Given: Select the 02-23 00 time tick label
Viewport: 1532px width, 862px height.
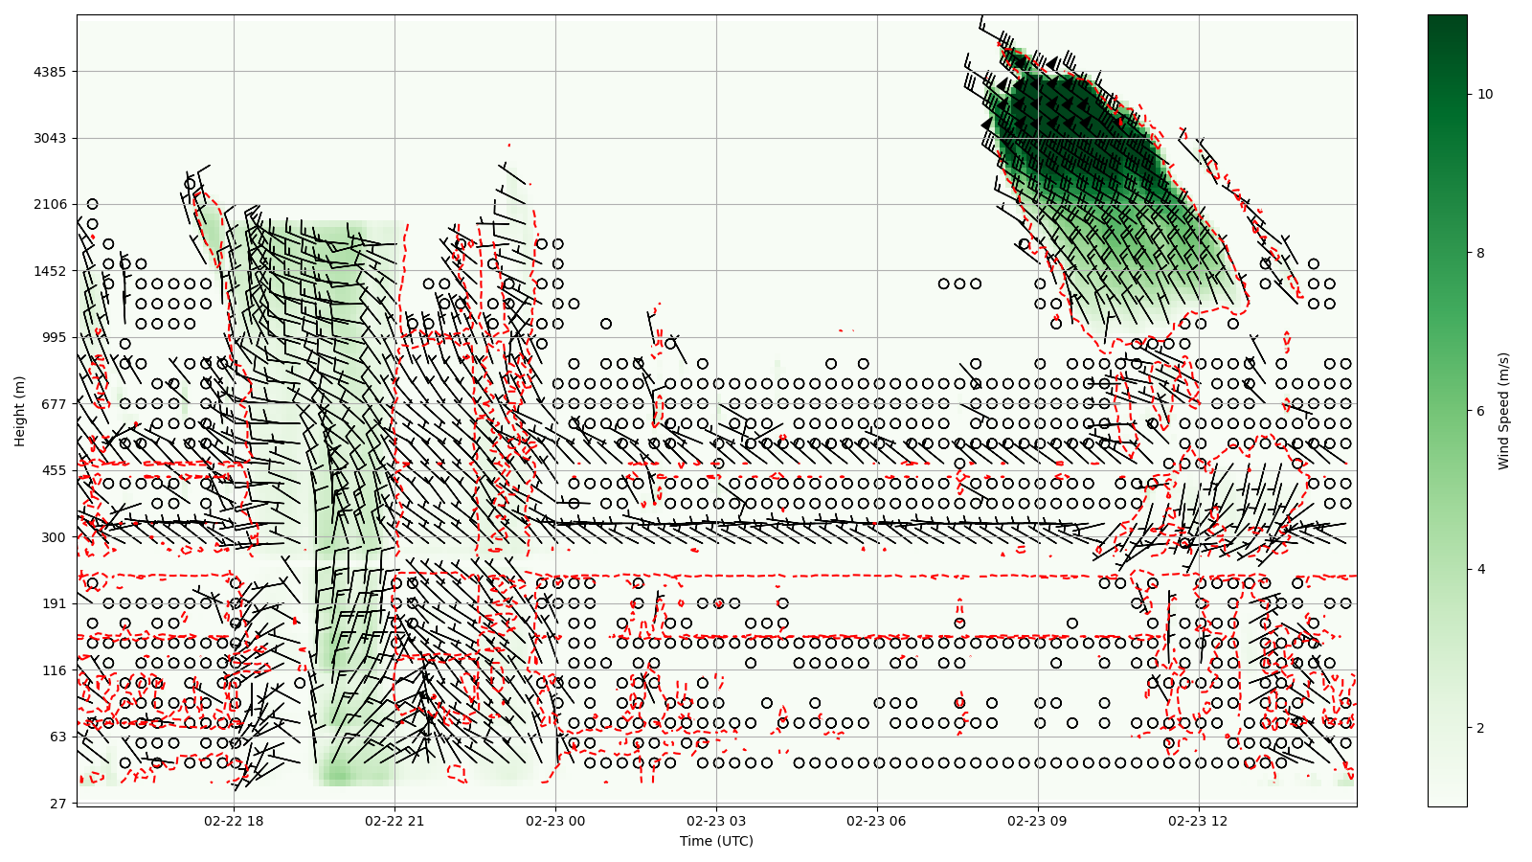Looking at the screenshot, I should (x=555, y=821).
